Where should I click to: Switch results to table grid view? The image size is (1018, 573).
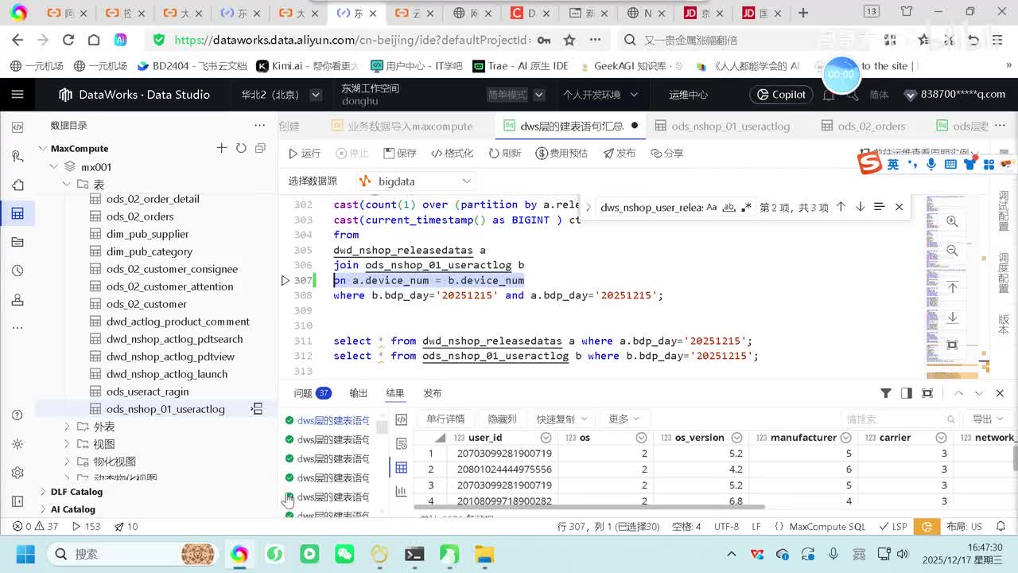pos(401,467)
